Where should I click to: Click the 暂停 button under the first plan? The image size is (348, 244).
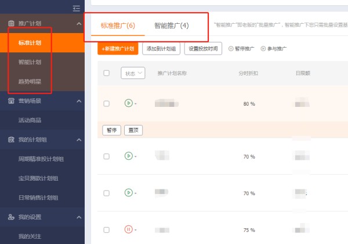(111, 130)
